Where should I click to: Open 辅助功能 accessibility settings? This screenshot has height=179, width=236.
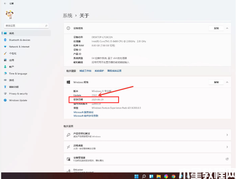tap(26, 87)
